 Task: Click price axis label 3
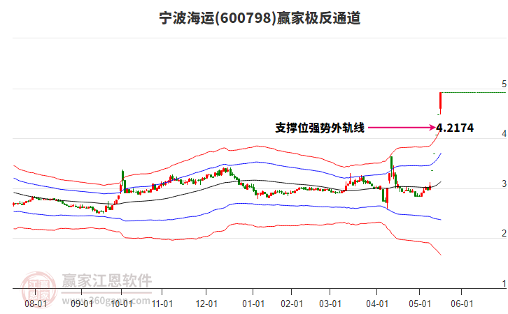504,184
